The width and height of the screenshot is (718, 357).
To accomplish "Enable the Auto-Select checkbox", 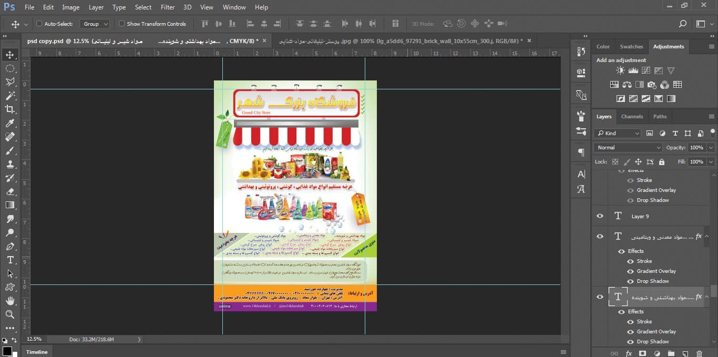I will point(39,24).
